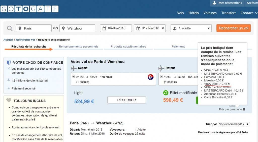This screenshot has height=142, width=258.
Task: Click the departure date field 06-06-2018
Action: point(116,28)
